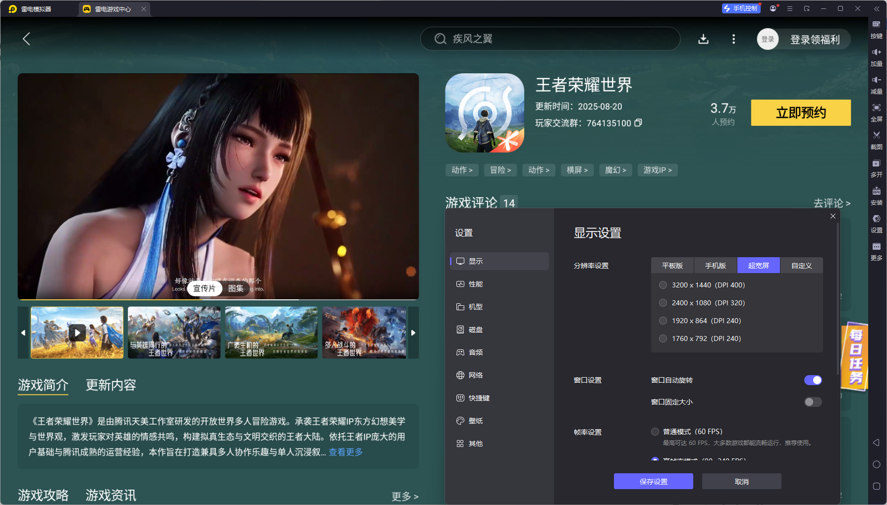
Task: Click the install APK (安装) sidebar icon
Action: [x=876, y=196]
